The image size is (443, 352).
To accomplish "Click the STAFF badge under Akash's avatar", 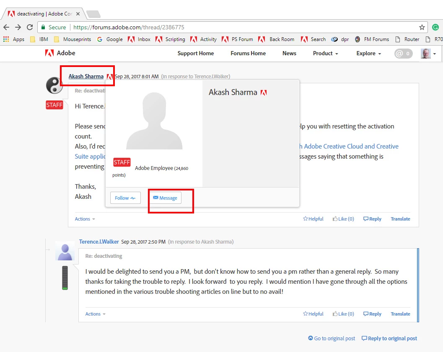I will [54, 105].
